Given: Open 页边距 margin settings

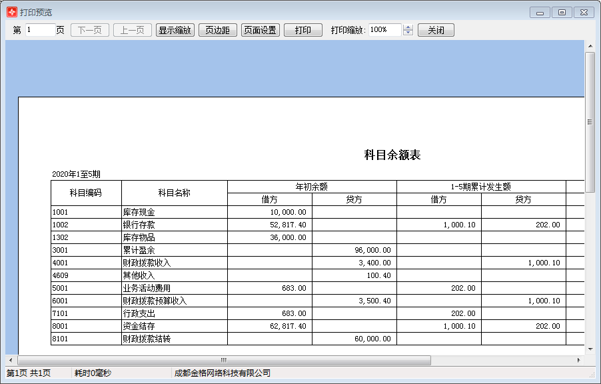Looking at the screenshot, I should [x=218, y=29].
